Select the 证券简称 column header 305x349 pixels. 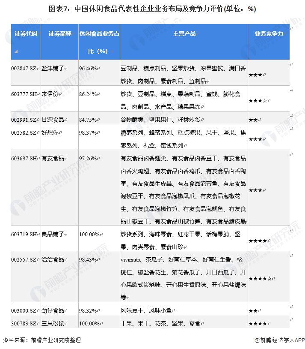pyautogui.click(x=60, y=33)
